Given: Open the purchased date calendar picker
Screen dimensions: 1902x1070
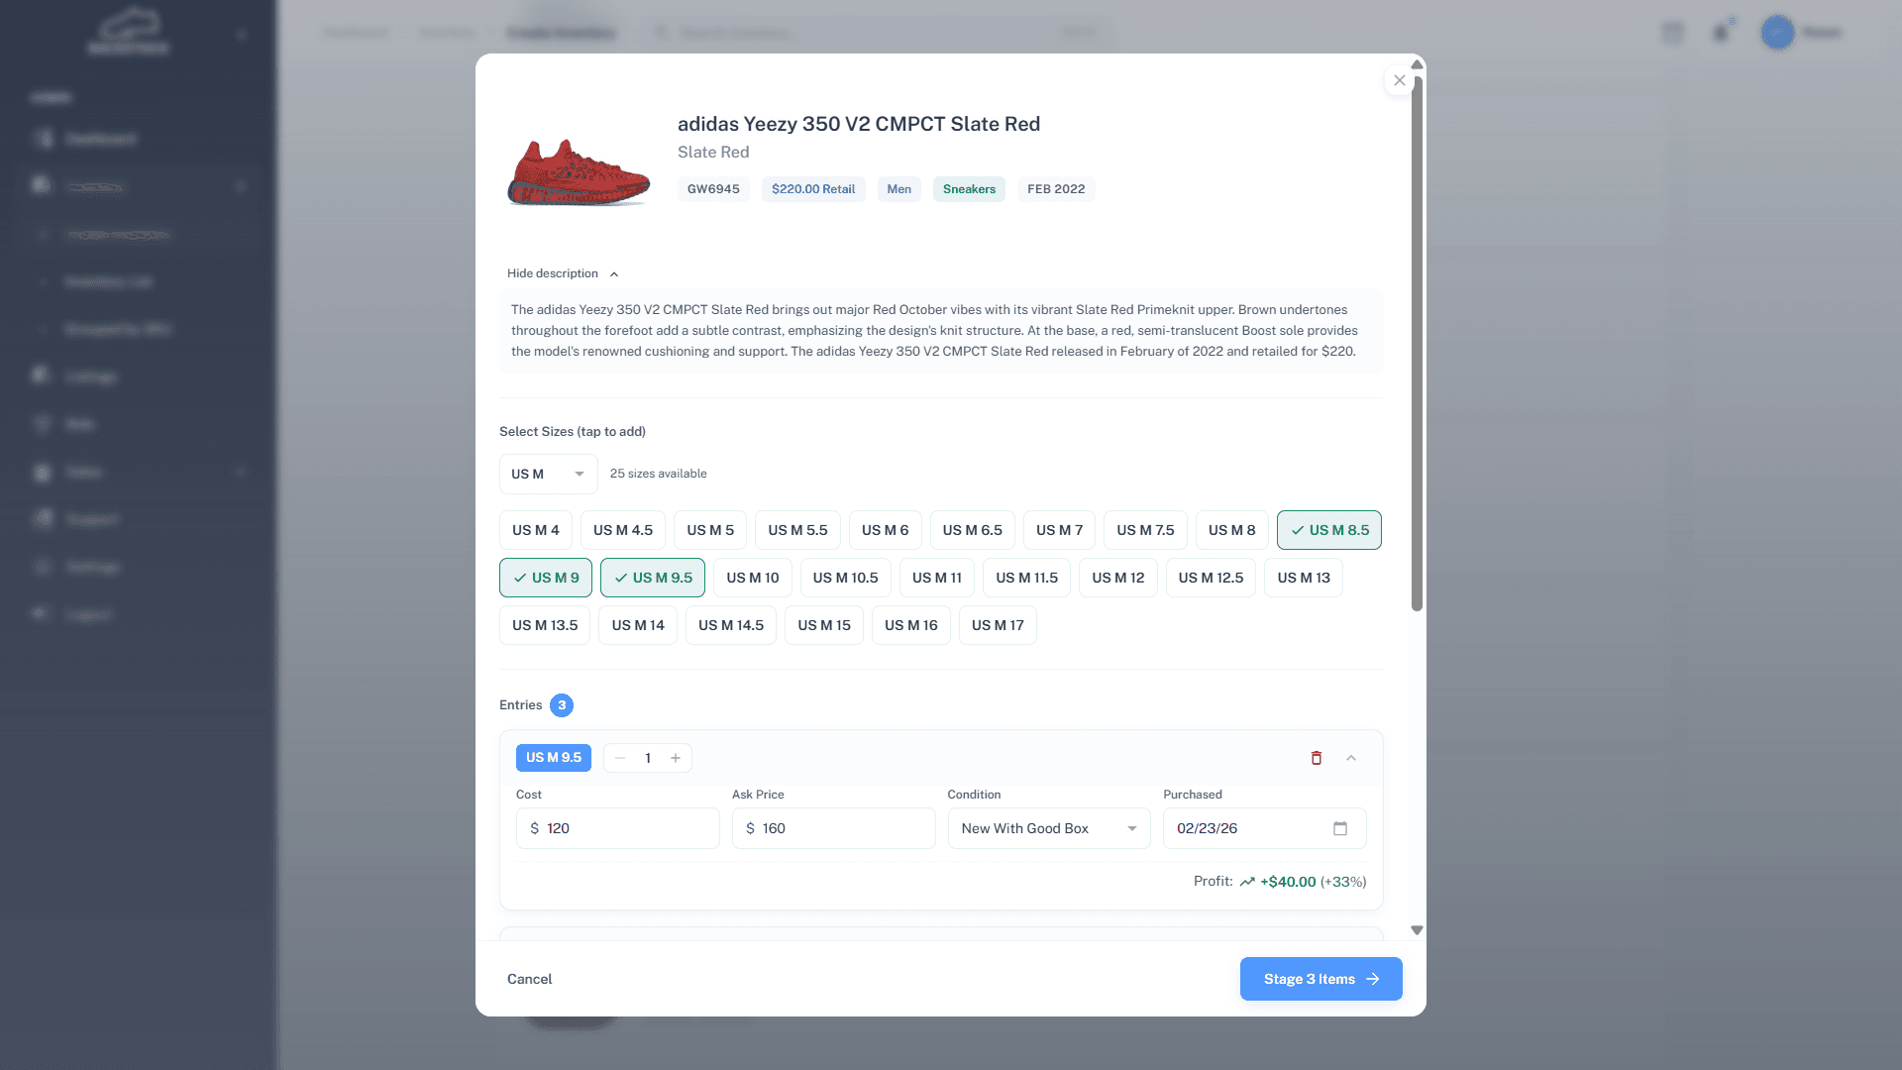Looking at the screenshot, I should tap(1340, 828).
